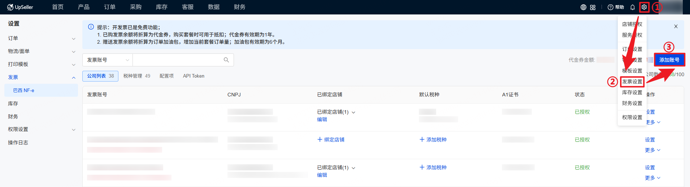Select 巴西 NF-e in sidebar
Image resolution: width=690 pixels, height=187 pixels.
coord(24,91)
